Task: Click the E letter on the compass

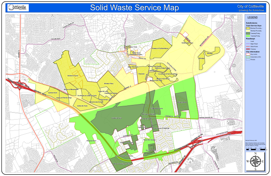Action: click(x=263, y=161)
